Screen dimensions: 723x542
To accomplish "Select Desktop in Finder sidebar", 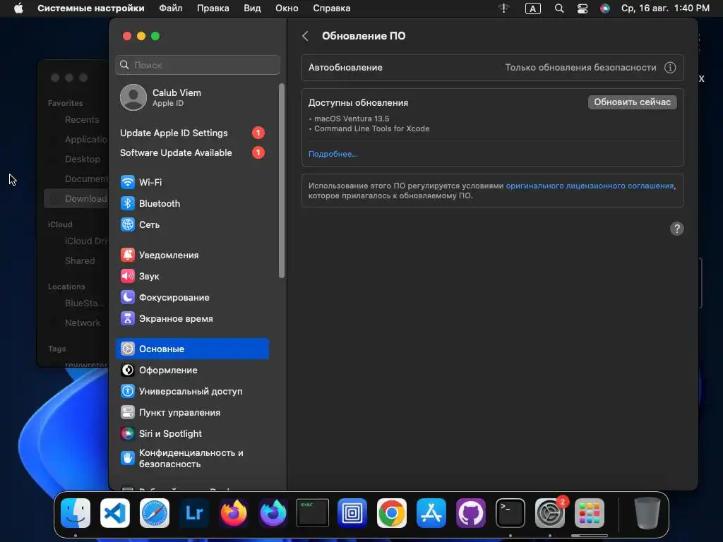I will tap(82, 159).
